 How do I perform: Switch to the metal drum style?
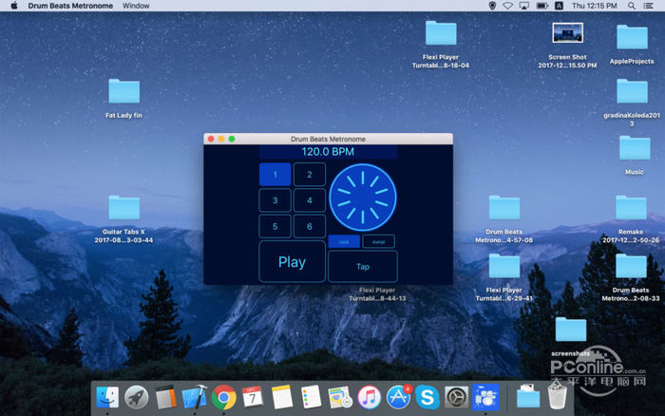(x=378, y=241)
